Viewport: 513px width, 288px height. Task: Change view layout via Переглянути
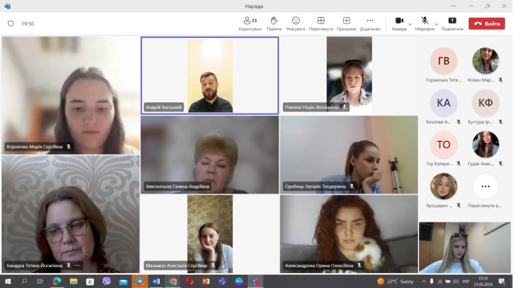pyautogui.click(x=321, y=24)
